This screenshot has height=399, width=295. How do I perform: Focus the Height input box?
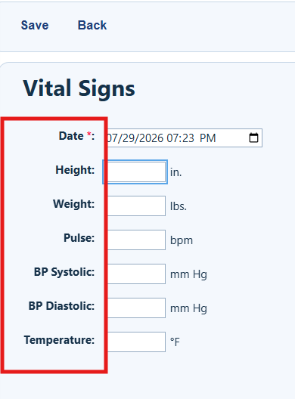(135, 172)
